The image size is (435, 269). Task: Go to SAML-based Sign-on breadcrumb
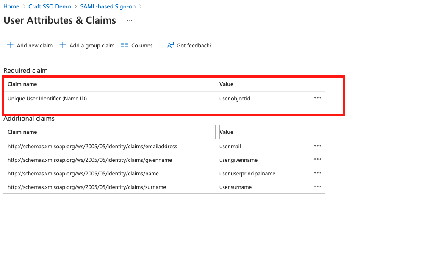click(x=108, y=6)
